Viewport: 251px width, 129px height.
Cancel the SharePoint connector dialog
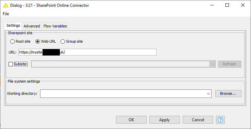pyautogui.click(x=198, y=120)
